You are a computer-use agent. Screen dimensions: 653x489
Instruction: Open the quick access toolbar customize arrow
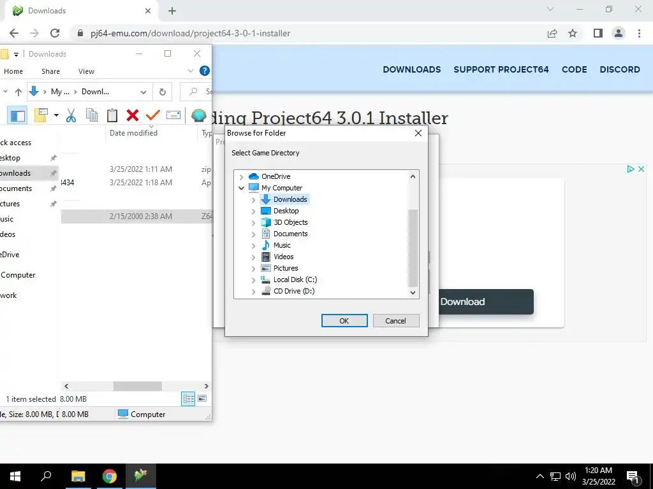click(x=16, y=54)
